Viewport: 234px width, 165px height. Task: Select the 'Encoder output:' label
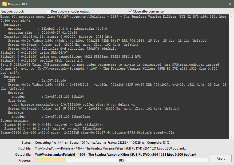coord(13,11)
